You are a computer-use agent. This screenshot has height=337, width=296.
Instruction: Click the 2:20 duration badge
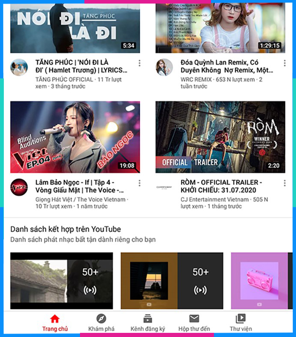coord(274,165)
